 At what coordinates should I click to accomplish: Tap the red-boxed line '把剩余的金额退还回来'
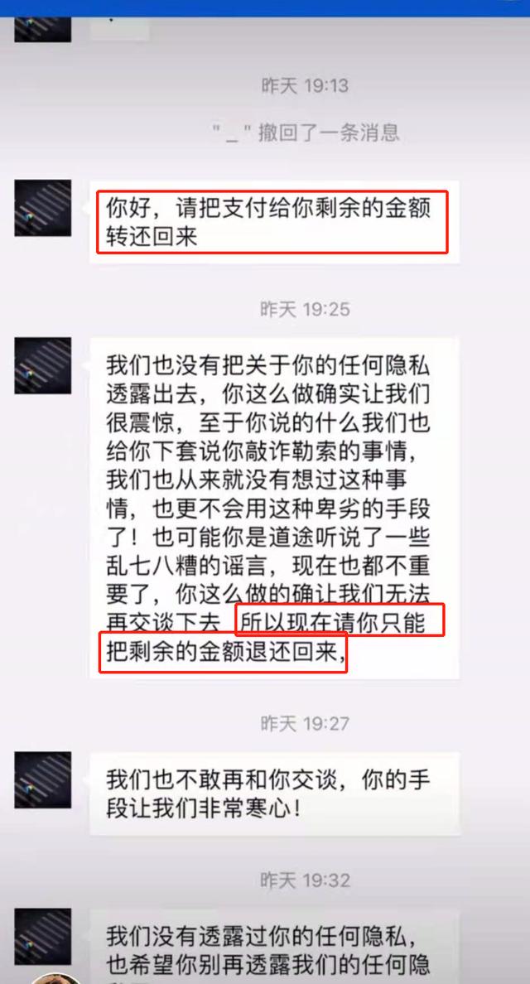point(224,652)
